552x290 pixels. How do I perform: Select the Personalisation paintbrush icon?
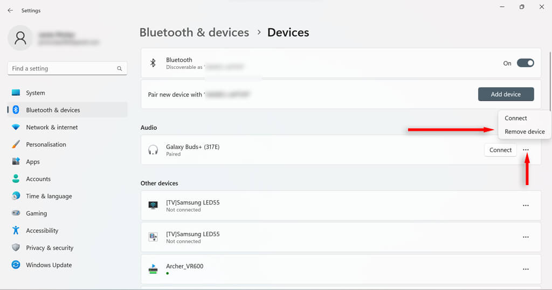point(16,144)
